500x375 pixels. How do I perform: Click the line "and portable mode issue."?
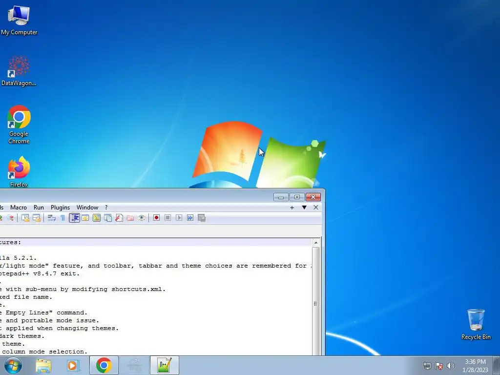tap(49, 320)
